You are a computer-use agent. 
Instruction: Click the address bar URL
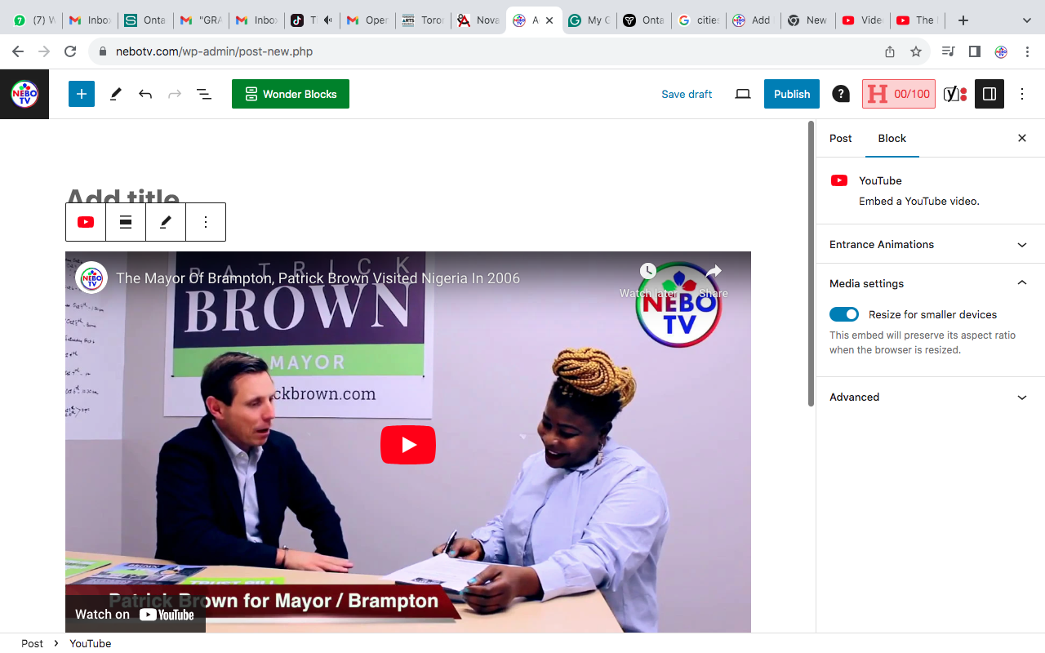[215, 51]
